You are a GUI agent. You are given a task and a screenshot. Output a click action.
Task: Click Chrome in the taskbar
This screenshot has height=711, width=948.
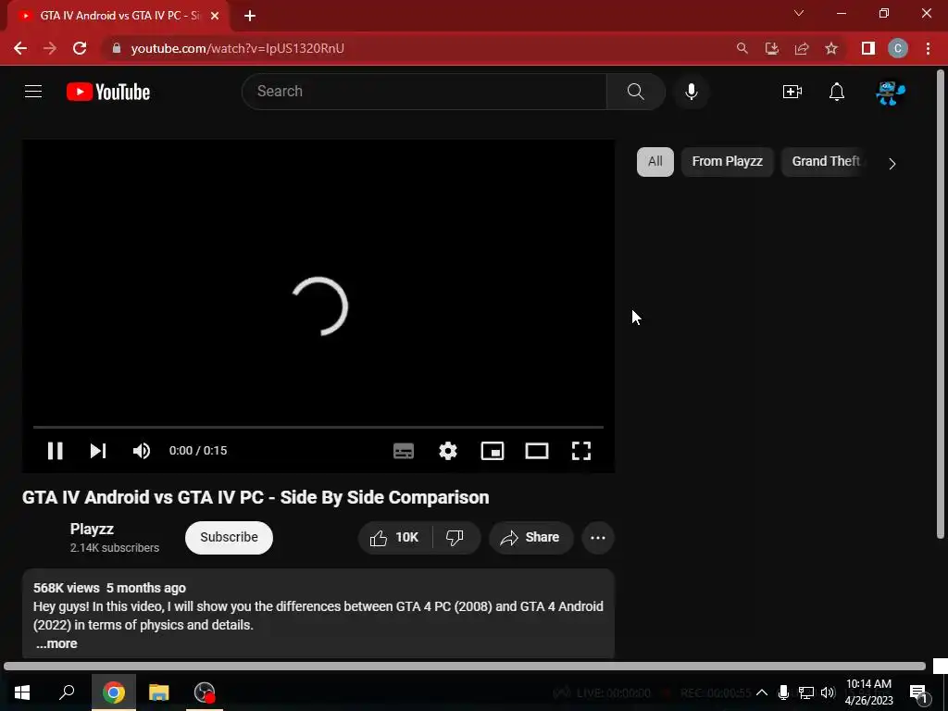click(x=114, y=692)
